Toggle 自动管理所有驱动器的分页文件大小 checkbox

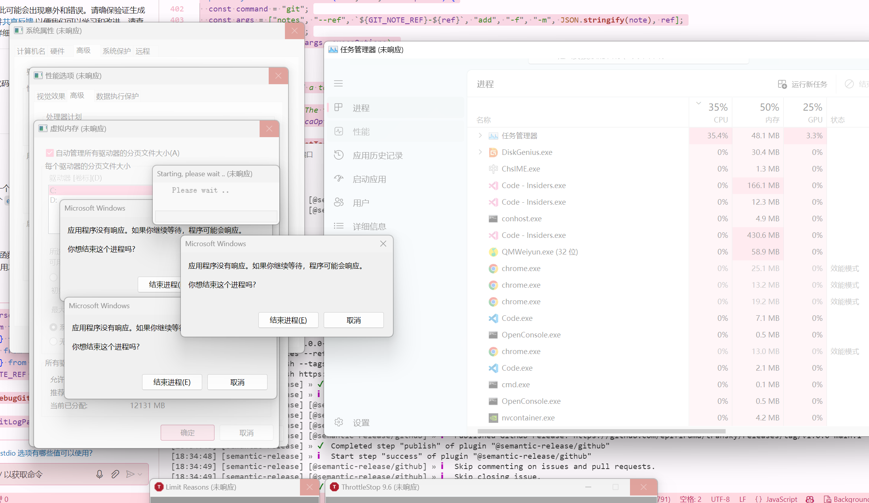click(x=50, y=153)
